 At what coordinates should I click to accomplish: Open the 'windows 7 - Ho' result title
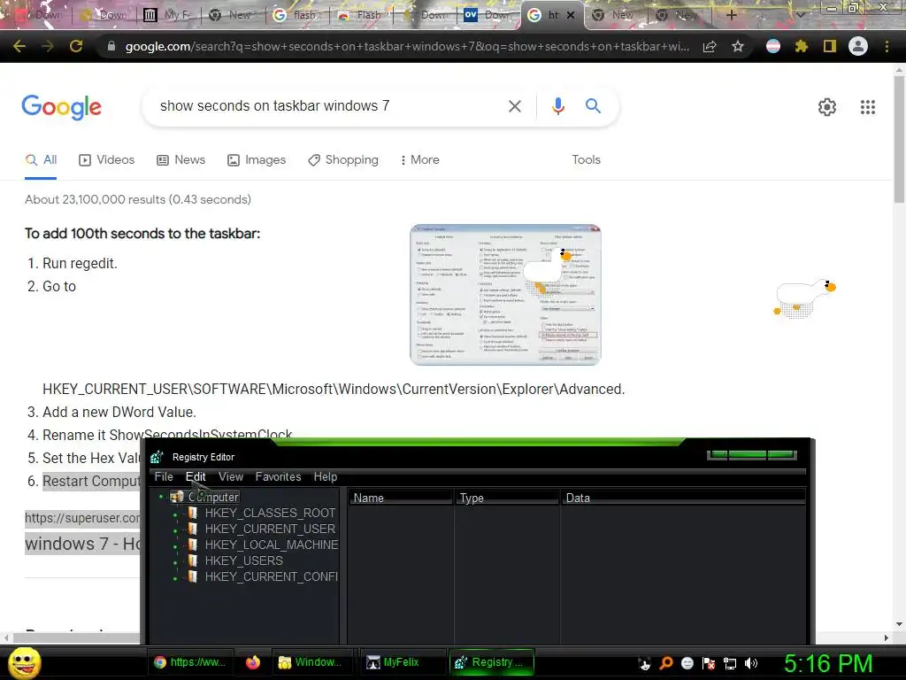tap(82, 544)
